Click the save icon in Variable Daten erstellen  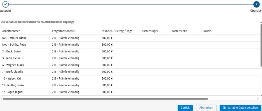point(224,108)
